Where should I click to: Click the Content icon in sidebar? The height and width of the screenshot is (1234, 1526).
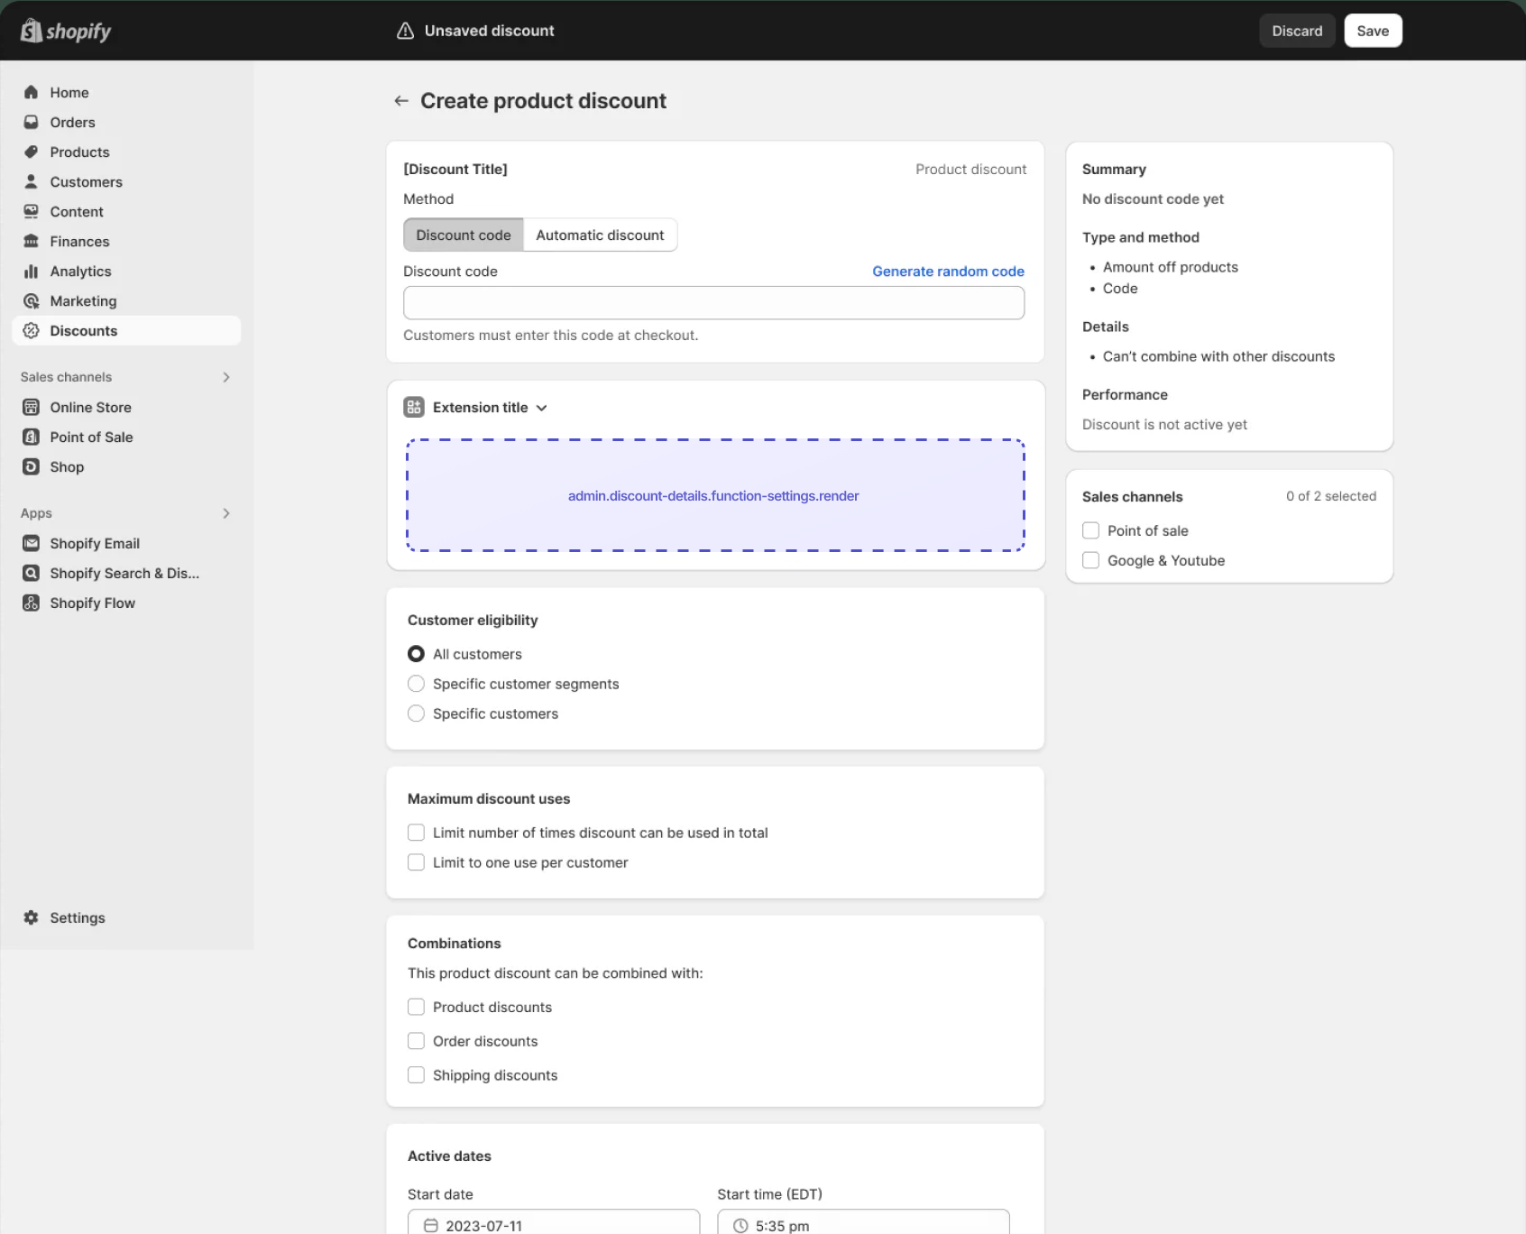(x=31, y=211)
